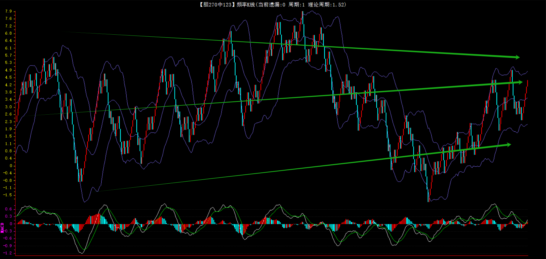Click the 4.9 price axis label
The height and width of the screenshot is (259, 546).
click(x=8, y=70)
